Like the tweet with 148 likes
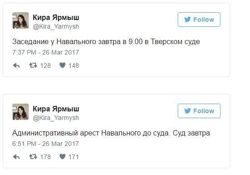The height and width of the screenshot is (175, 250). pyautogui.click(x=62, y=65)
